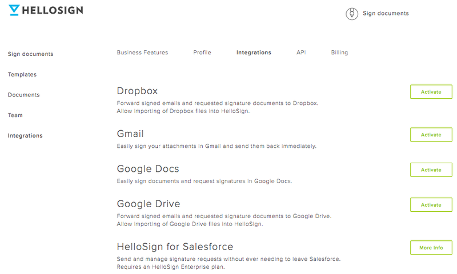Click the HelloSign logo
Image resolution: width=457 pixels, height=274 pixels.
click(x=46, y=10)
